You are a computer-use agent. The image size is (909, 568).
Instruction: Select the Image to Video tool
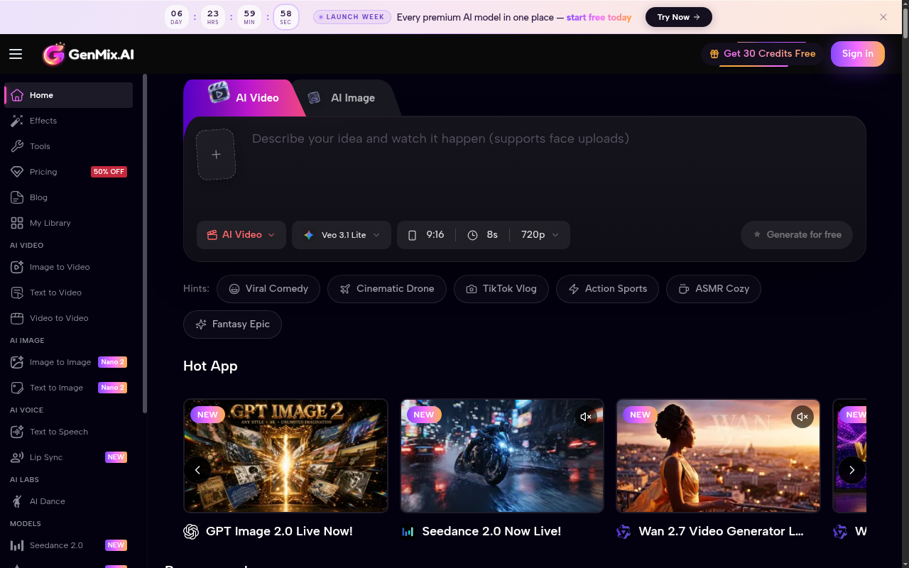coord(68,267)
